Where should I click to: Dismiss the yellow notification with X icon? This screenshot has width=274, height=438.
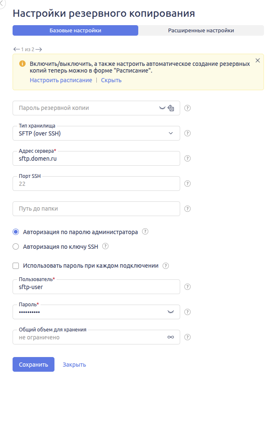click(x=258, y=60)
